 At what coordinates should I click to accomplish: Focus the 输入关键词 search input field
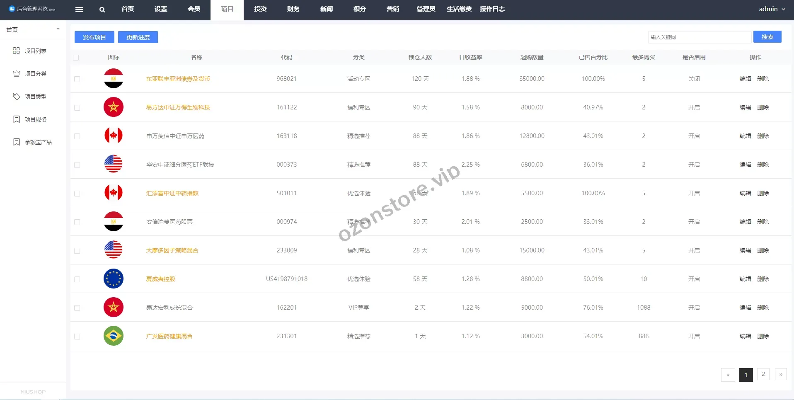click(699, 37)
